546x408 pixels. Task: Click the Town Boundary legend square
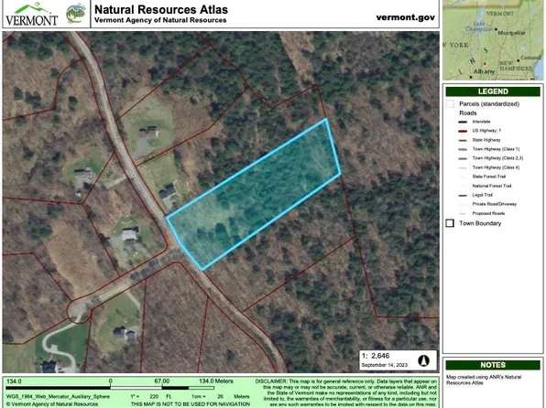[450, 223]
